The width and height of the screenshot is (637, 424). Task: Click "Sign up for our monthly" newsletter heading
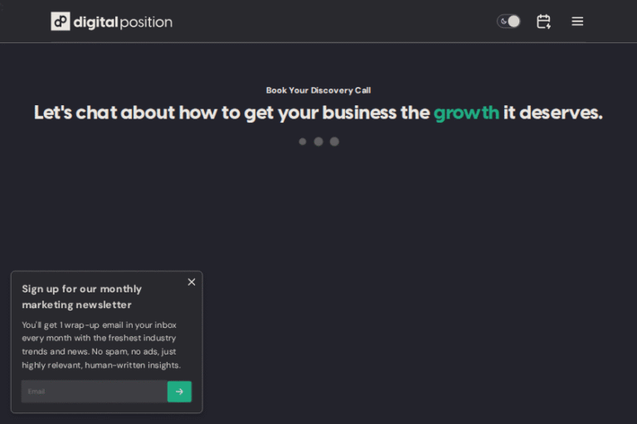coord(81,289)
